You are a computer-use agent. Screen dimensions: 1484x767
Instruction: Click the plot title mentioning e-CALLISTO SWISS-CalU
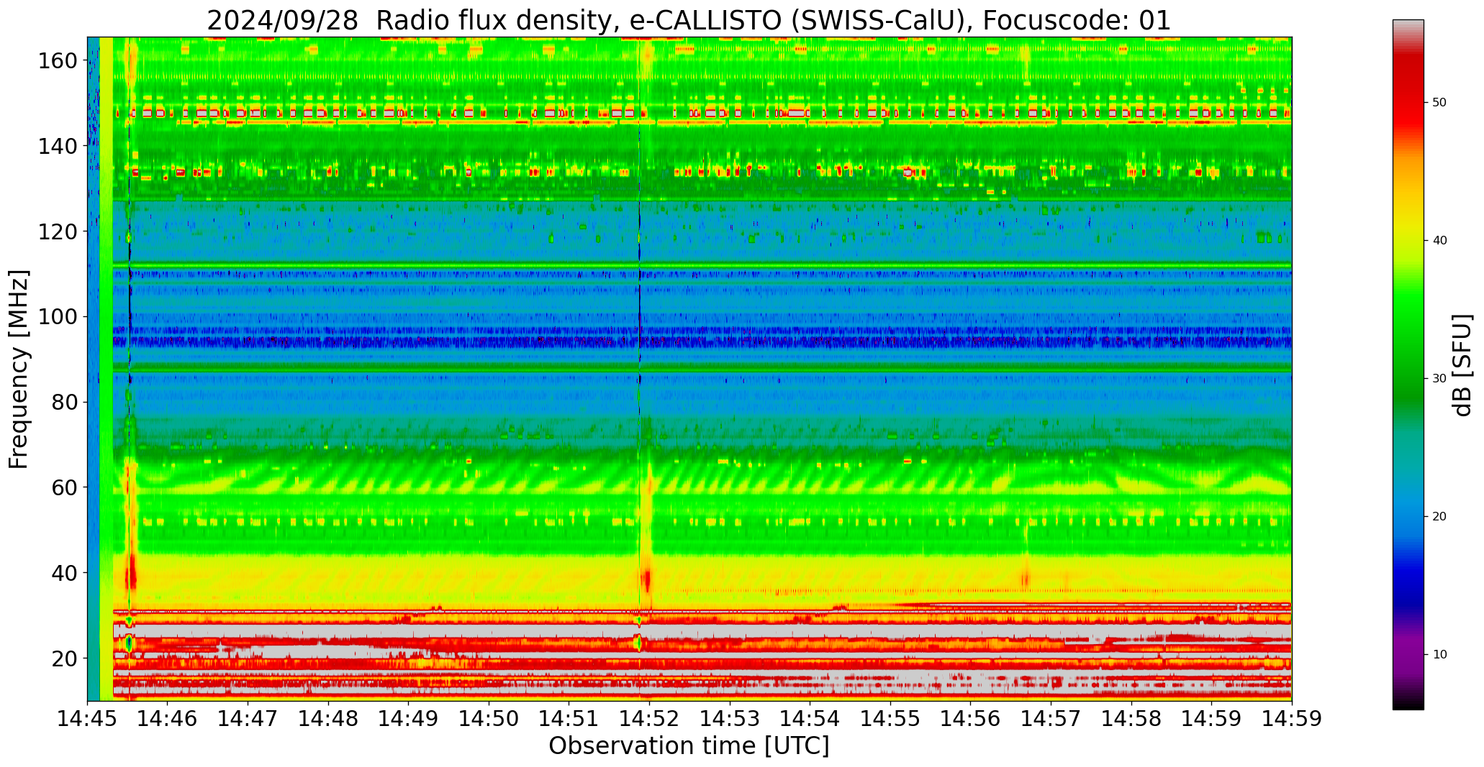tap(689, 20)
